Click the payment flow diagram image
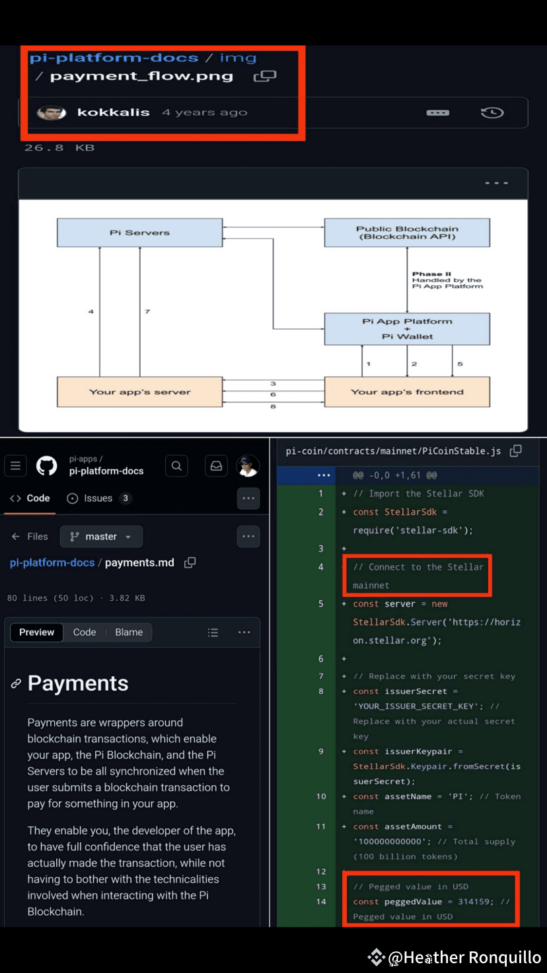 tap(273, 316)
